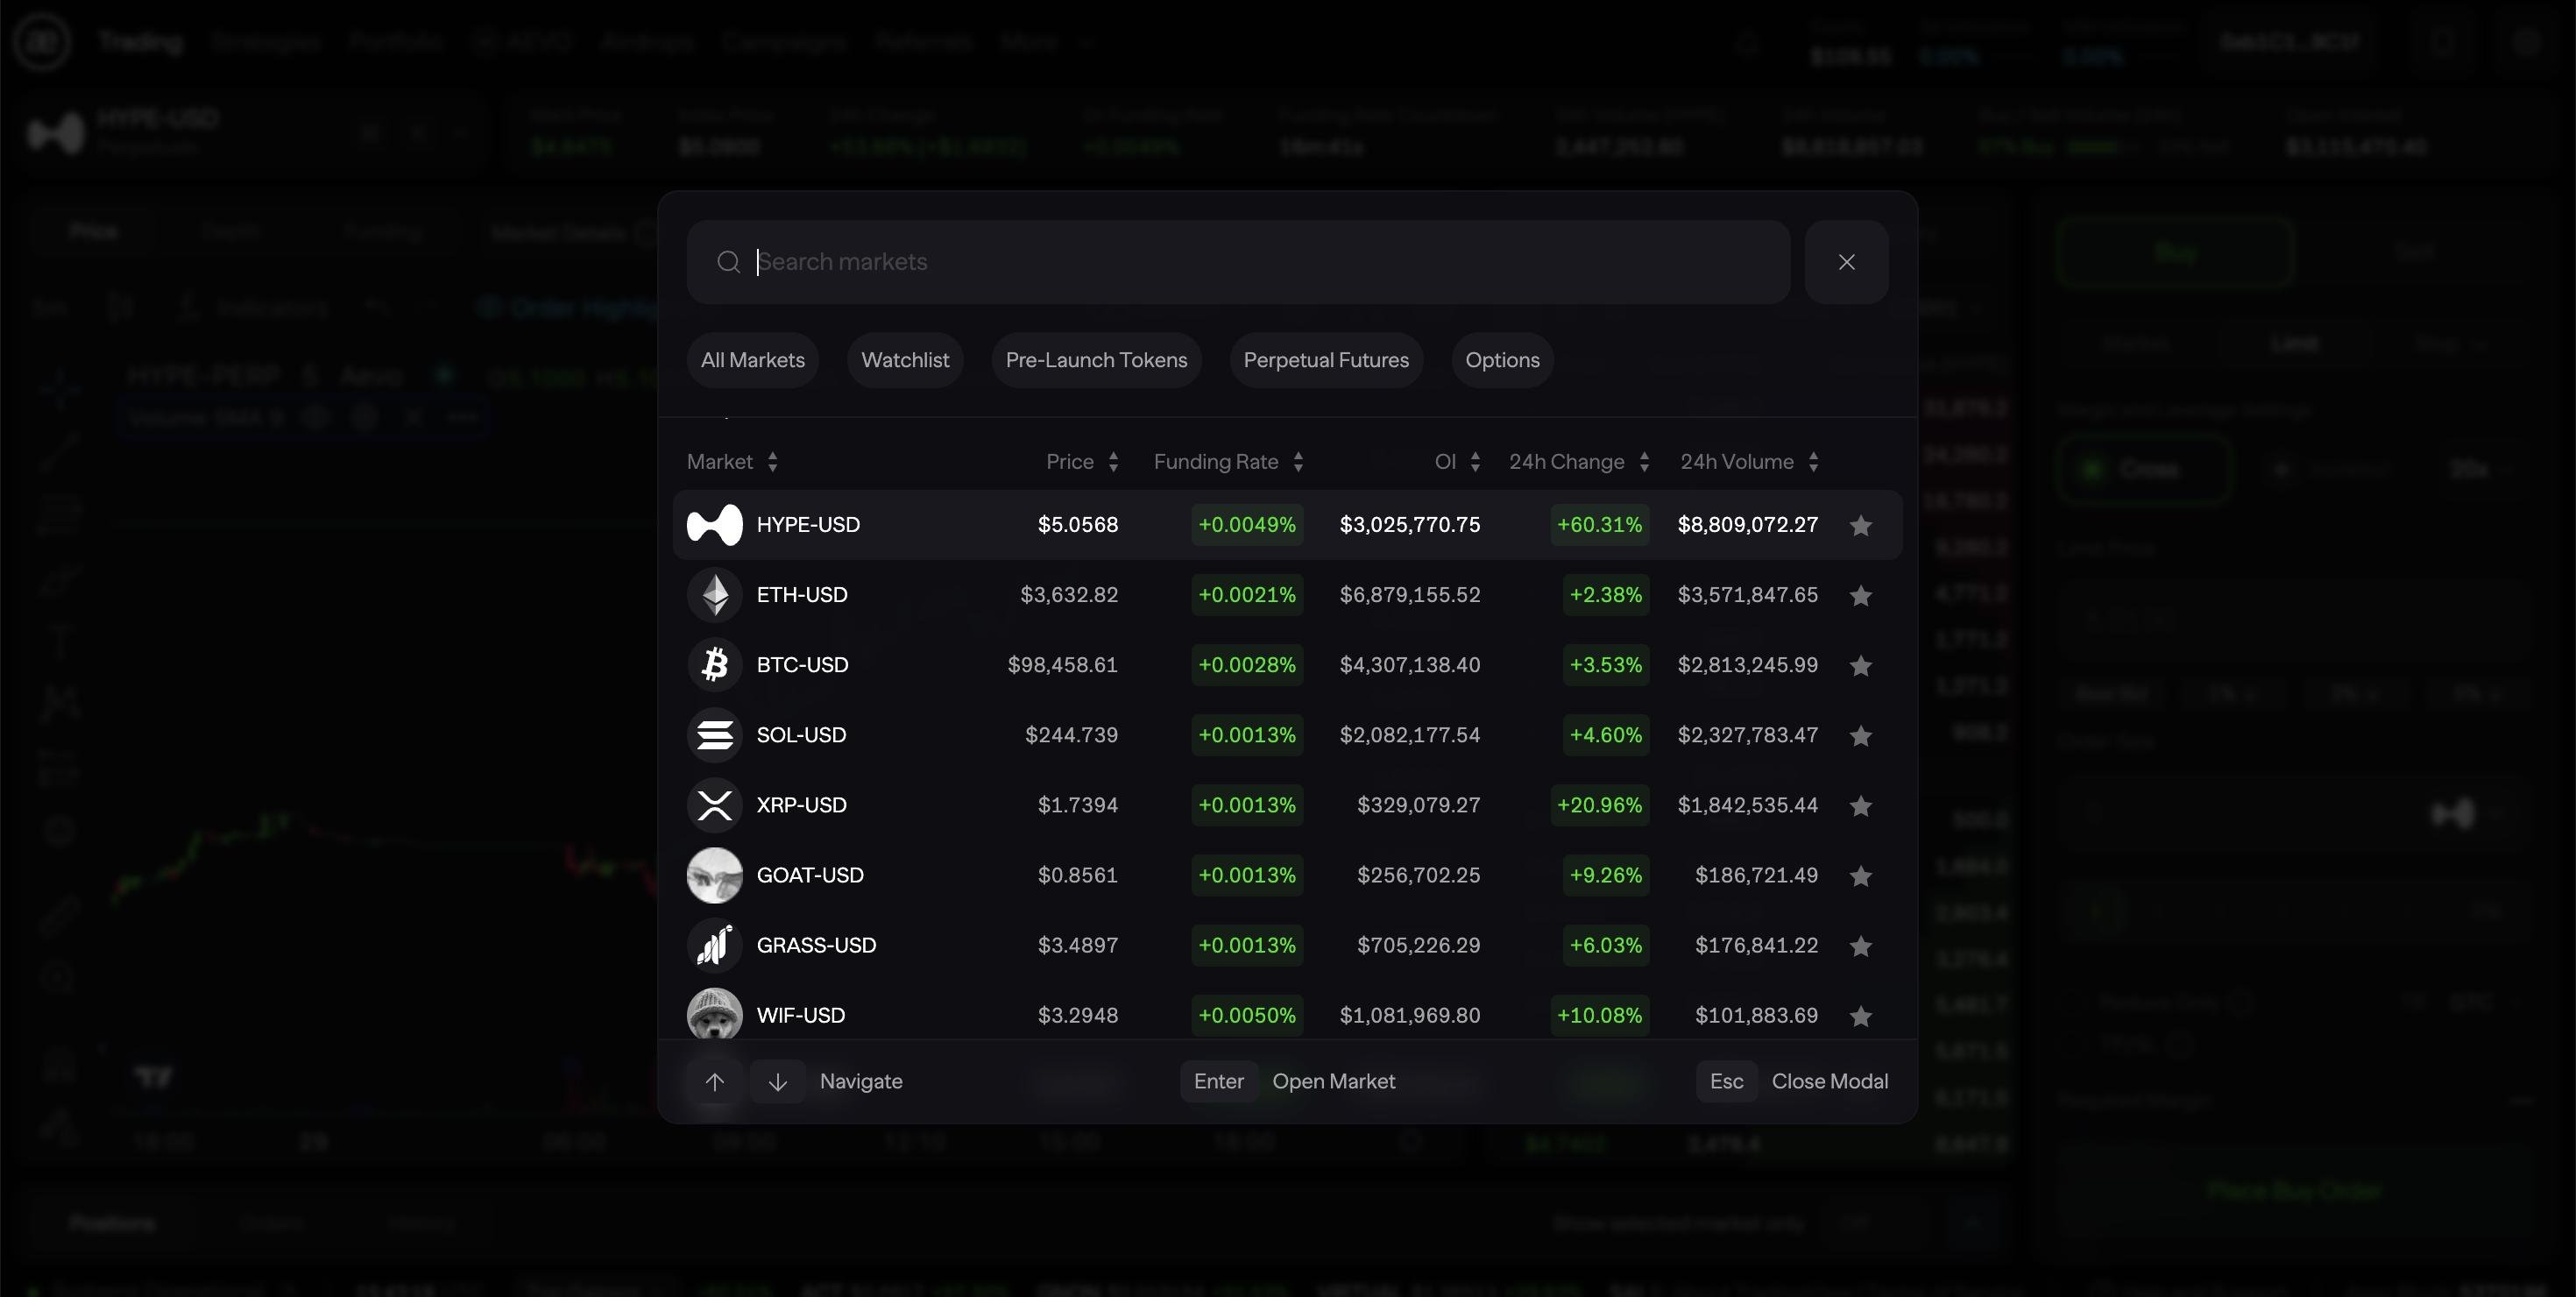Click the search magnifier icon
2576x1297 pixels.
tap(729, 262)
